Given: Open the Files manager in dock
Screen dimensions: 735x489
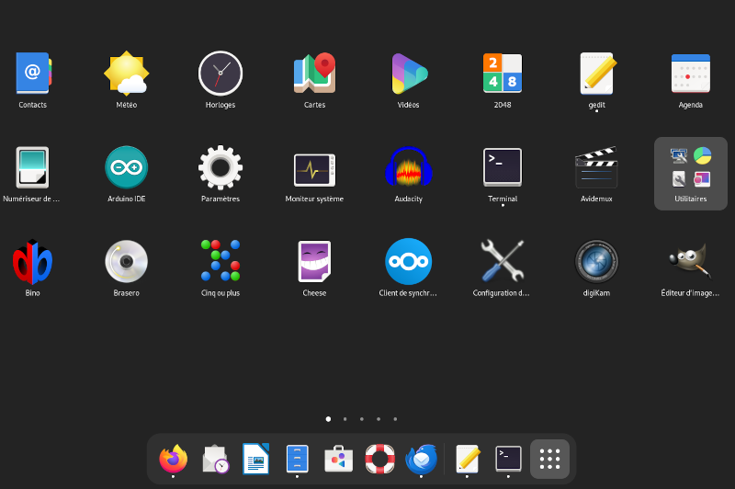Looking at the screenshot, I should (x=297, y=459).
